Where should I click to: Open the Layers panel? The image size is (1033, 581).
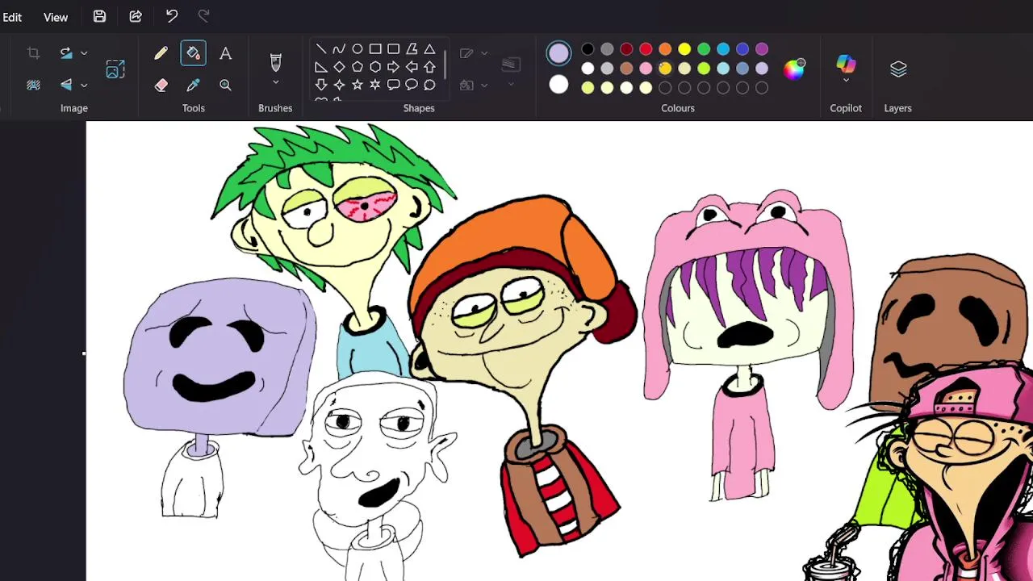(x=898, y=69)
